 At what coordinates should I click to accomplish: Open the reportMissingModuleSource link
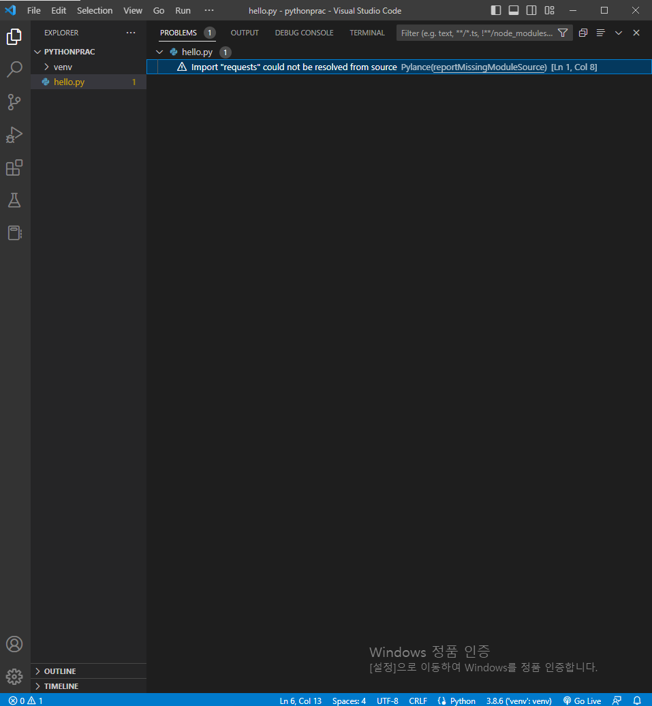[490, 67]
